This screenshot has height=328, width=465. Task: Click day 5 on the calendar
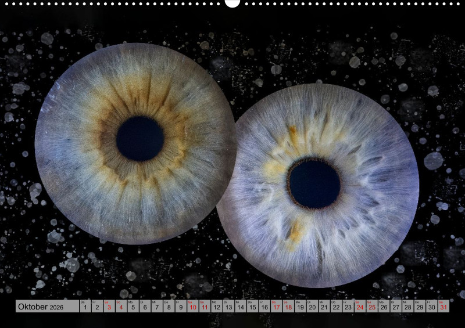[x=133, y=307]
